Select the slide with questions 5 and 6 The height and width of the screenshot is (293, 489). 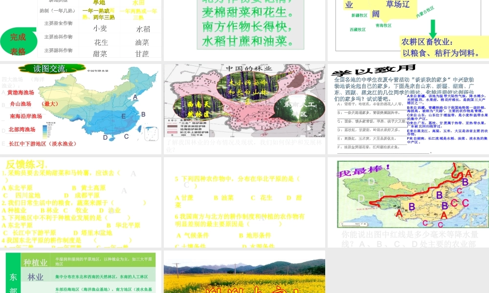point(244,202)
